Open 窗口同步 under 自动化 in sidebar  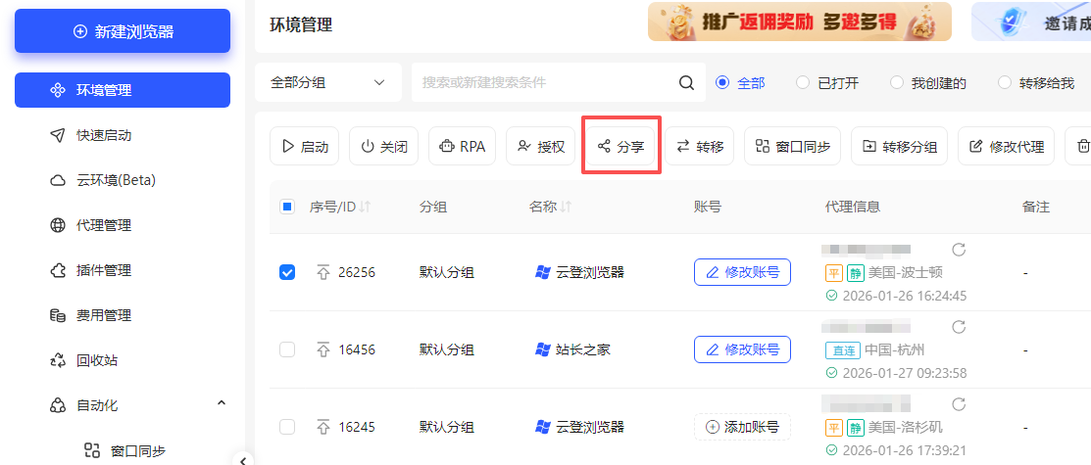click(x=123, y=450)
